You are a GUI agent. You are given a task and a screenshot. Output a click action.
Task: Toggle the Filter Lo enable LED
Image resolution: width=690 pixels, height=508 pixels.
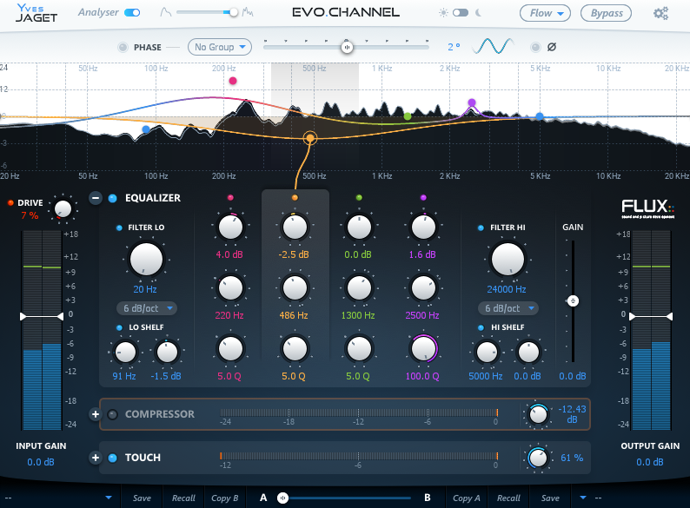(119, 228)
